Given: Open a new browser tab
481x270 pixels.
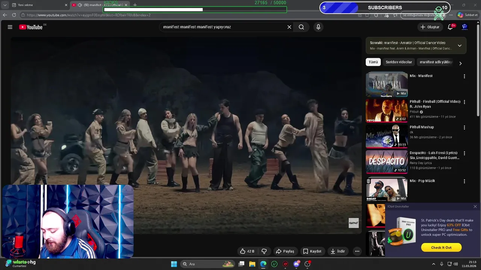Looking at the screenshot, I should [x=135, y=5].
